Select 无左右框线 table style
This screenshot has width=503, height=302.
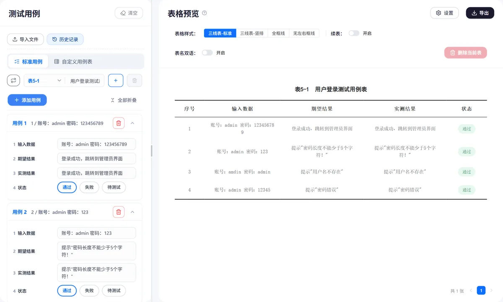304,33
